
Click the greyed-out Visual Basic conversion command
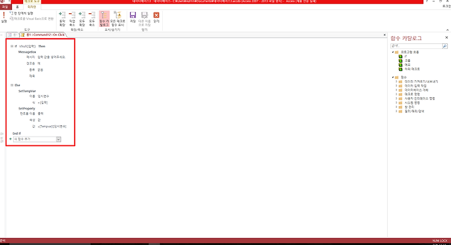[32, 19]
